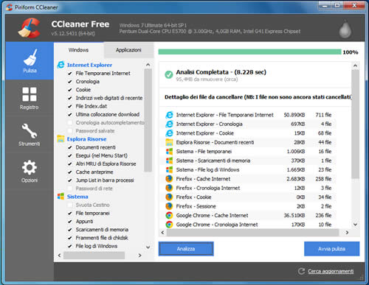The height and width of the screenshot is (285, 369).
Task: Click results pane up scroll arrow
Action: (355, 66)
